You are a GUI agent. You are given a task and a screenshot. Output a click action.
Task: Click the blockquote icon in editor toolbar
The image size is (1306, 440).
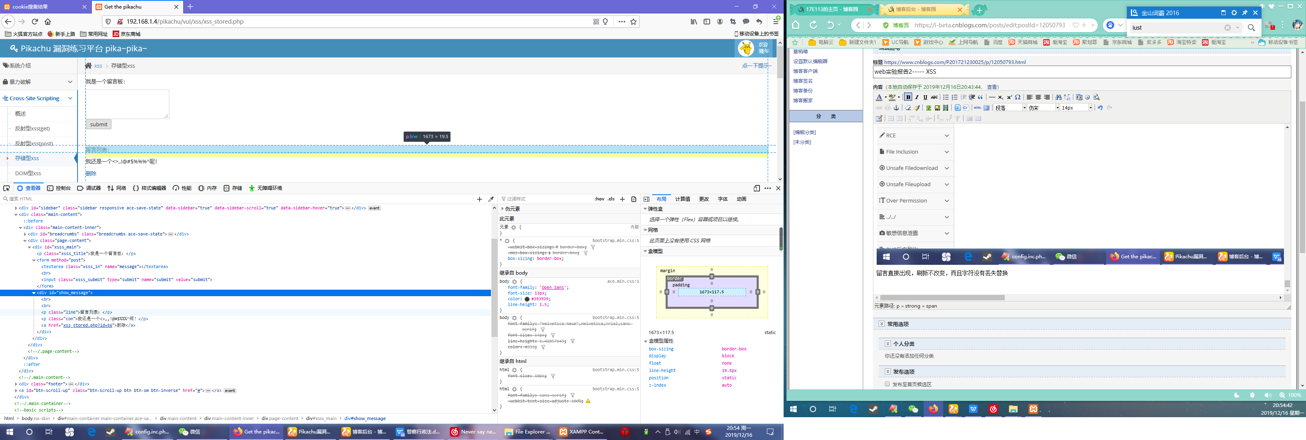click(980, 97)
